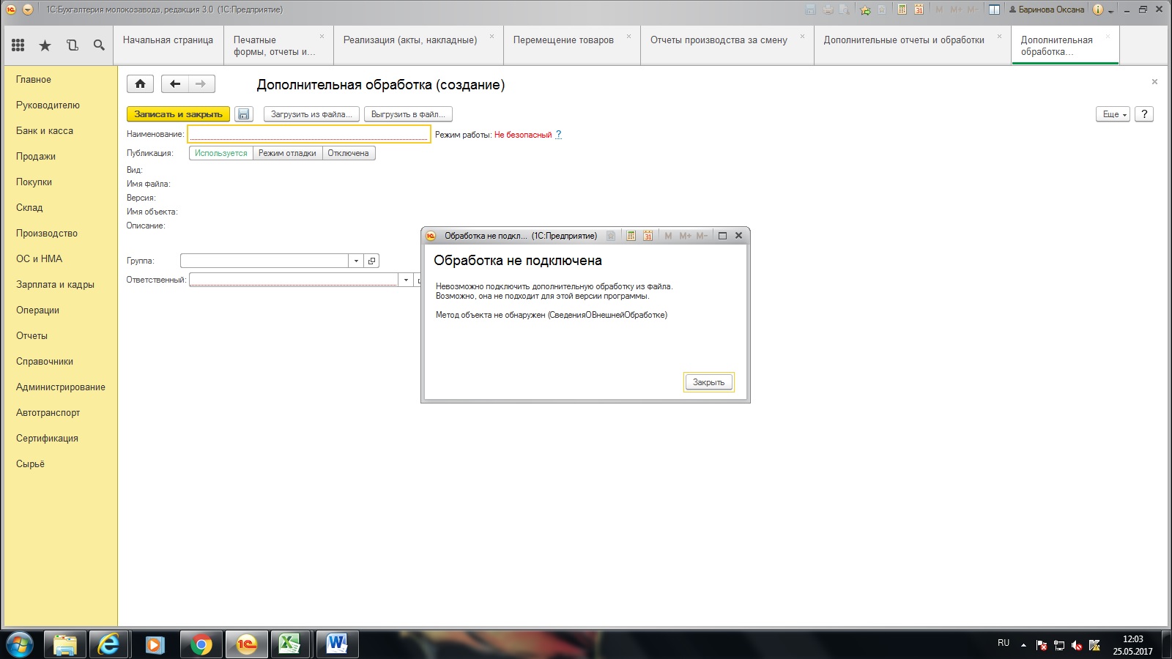Open the Банк и касса section
1172x659 pixels.
pos(45,130)
